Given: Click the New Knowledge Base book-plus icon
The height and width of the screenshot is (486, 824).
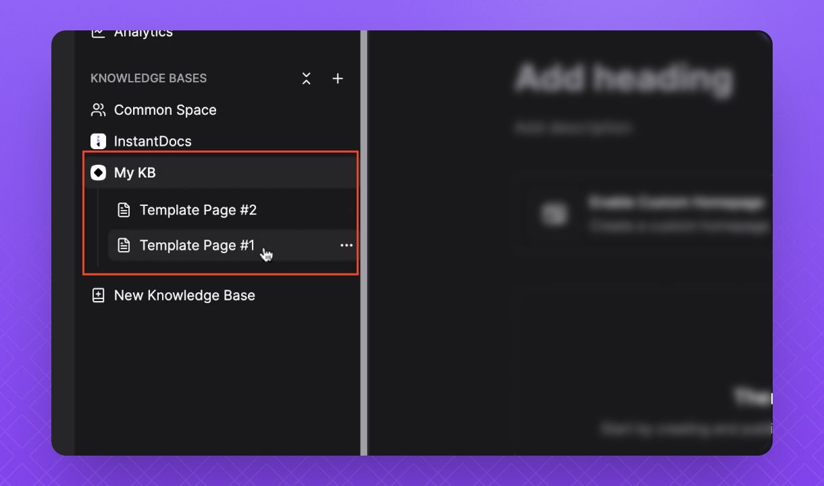Looking at the screenshot, I should point(99,296).
